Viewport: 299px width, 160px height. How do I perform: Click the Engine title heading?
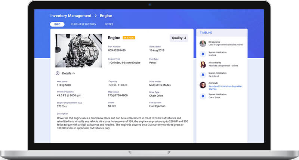[x=114, y=38]
